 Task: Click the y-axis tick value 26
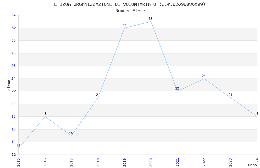[13, 66]
